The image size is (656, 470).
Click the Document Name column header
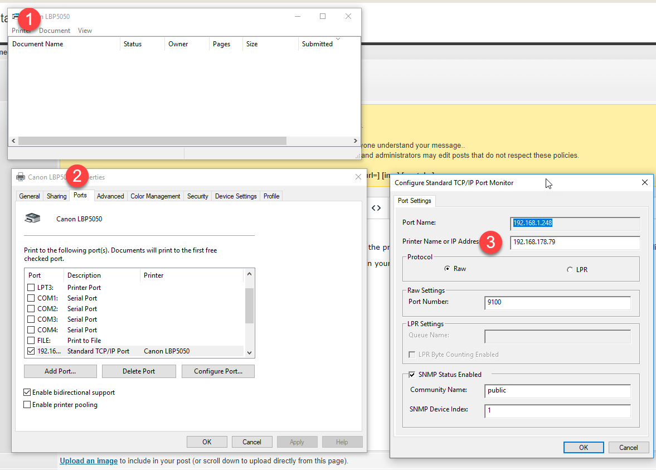(65, 44)
